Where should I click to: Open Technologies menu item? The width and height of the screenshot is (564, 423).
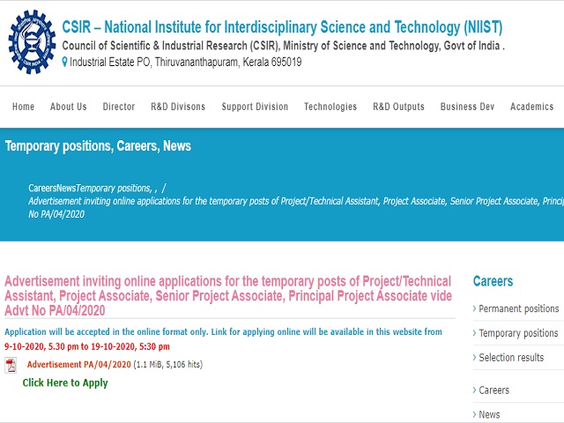[x=330, y=107]
